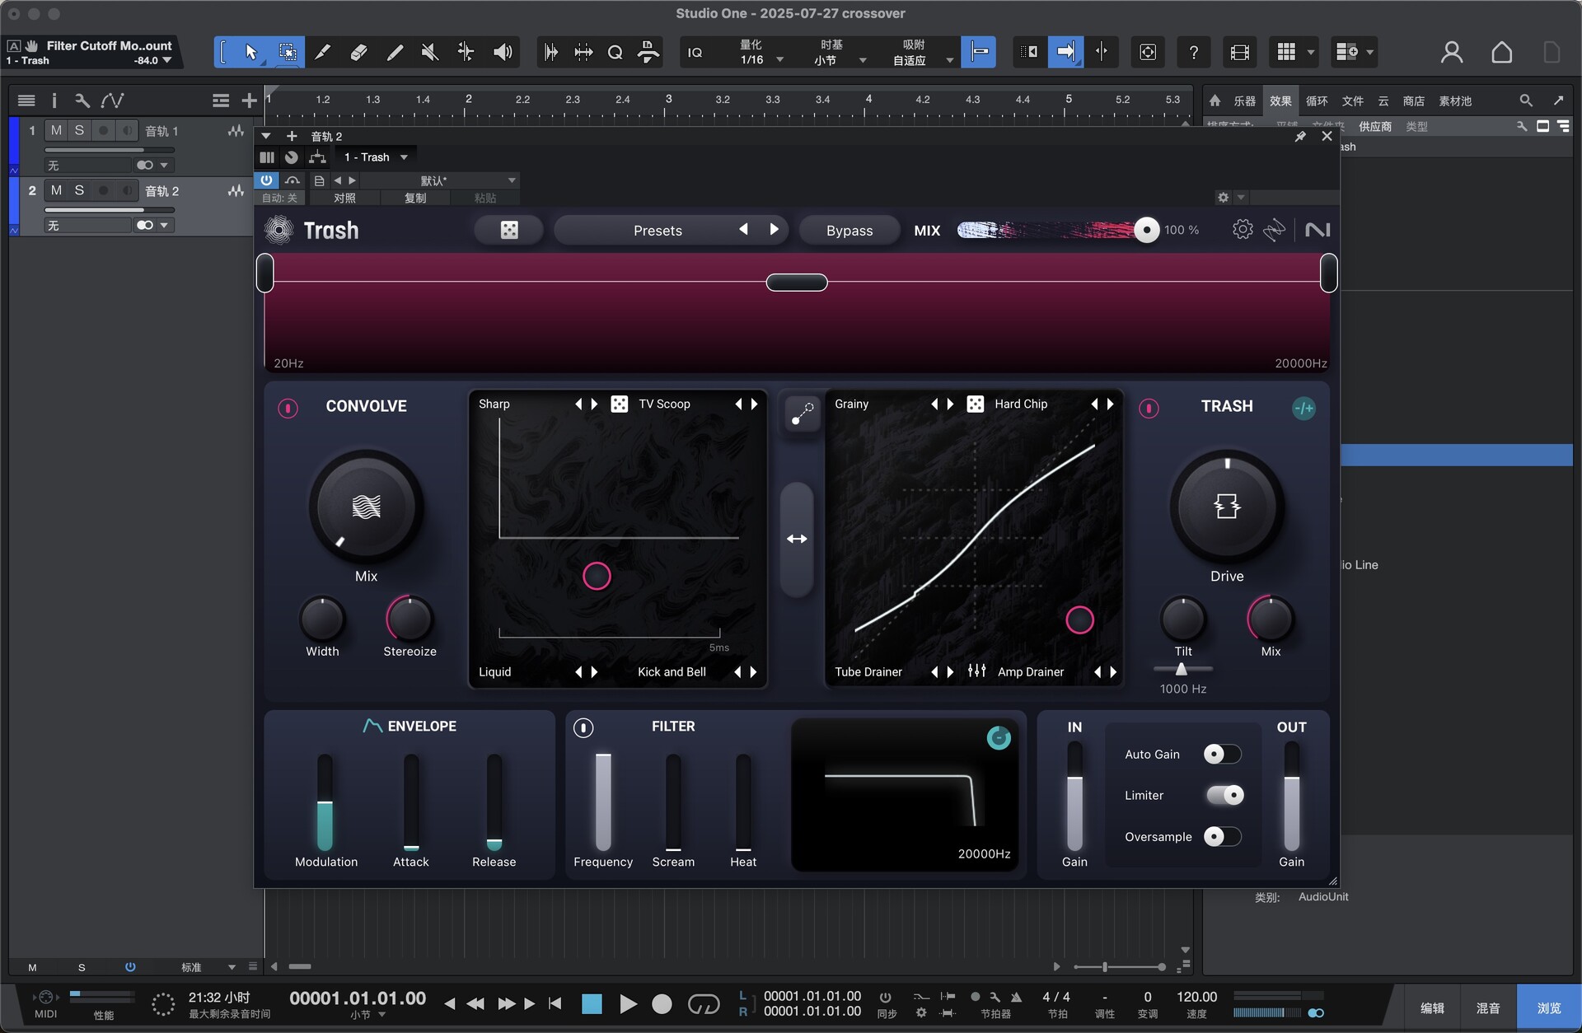
Task: Toggle Convolve module power
Action: click(x=288, y=408)
